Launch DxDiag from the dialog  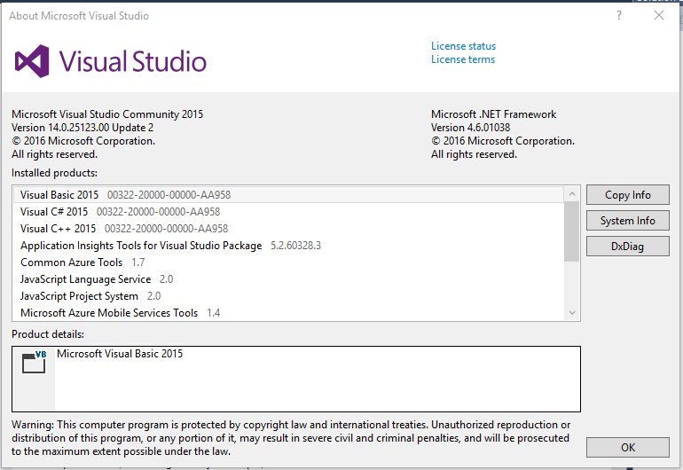[628, 247]
